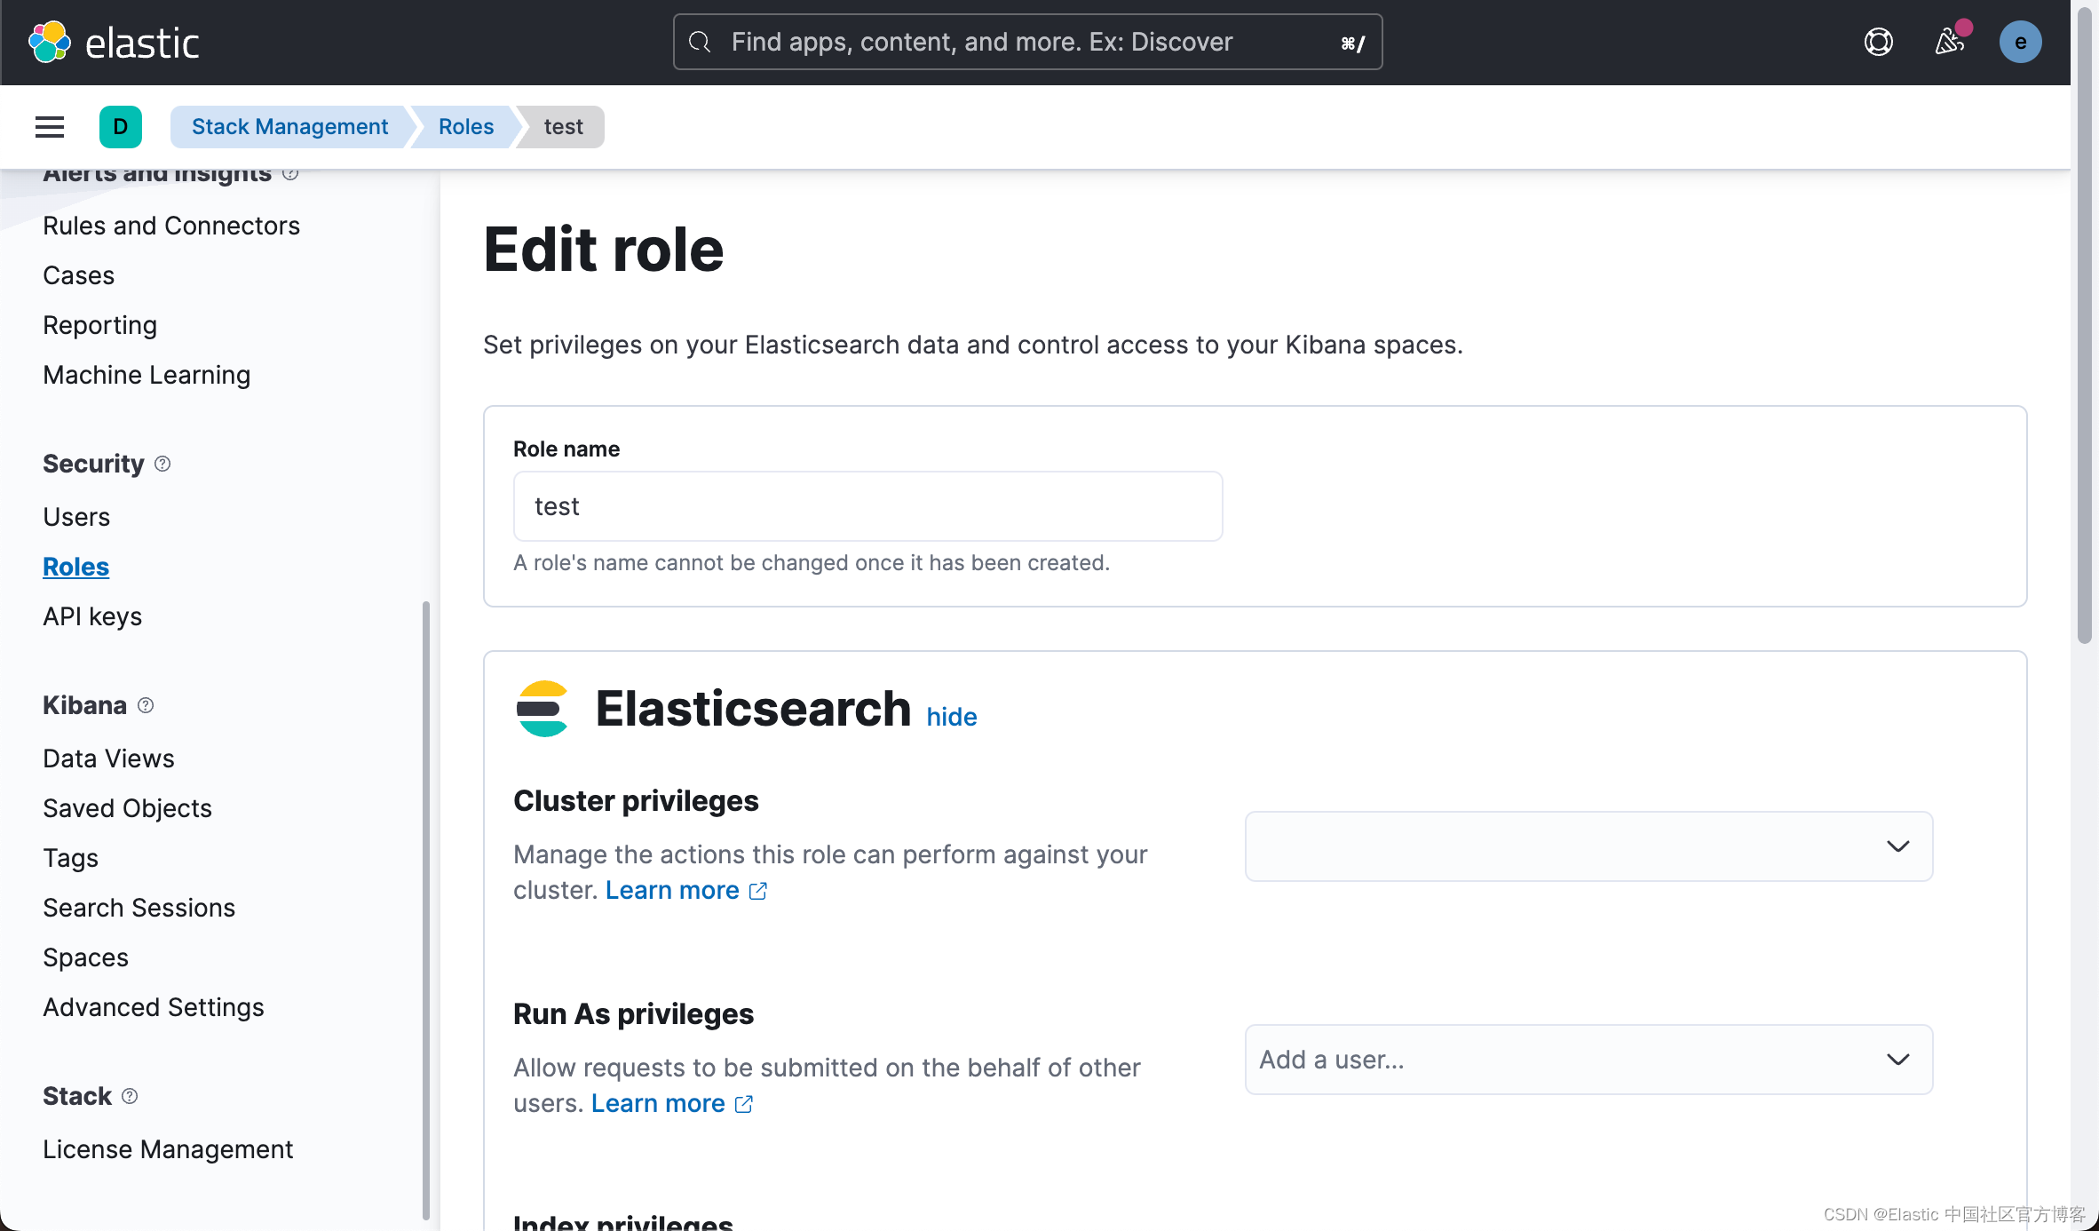The height and width of the screenshot is (1231, 2099).
Task: Select Saved Objects in the sidebar
Action: (x=127, y=808)
